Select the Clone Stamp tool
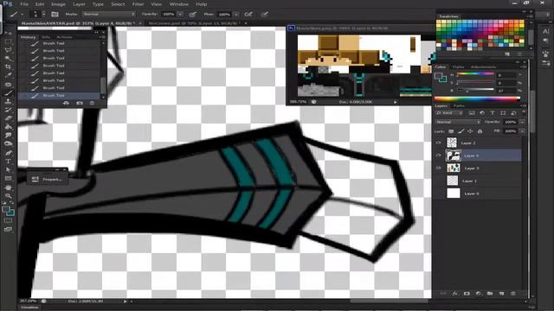This screenshot has height=311, width=554. 9,102
